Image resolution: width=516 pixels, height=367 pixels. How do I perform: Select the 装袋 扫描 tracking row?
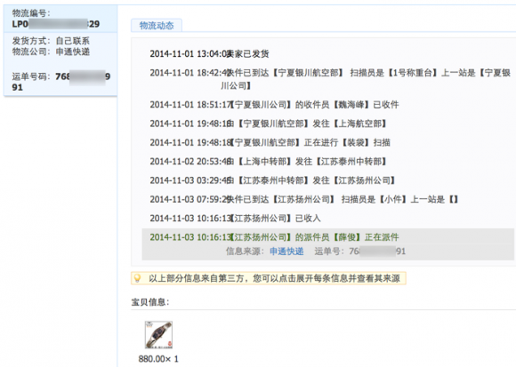pos(270,142)
